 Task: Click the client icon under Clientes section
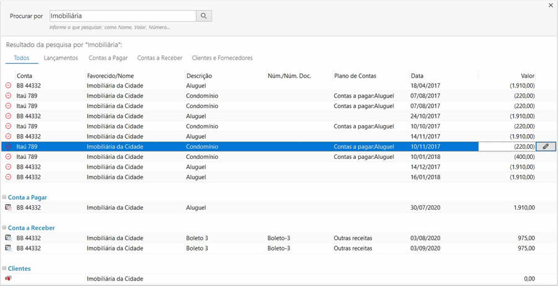(x=8, y=279)
